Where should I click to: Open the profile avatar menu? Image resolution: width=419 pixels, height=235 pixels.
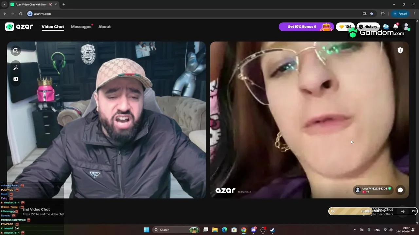(x=406, y=27)
